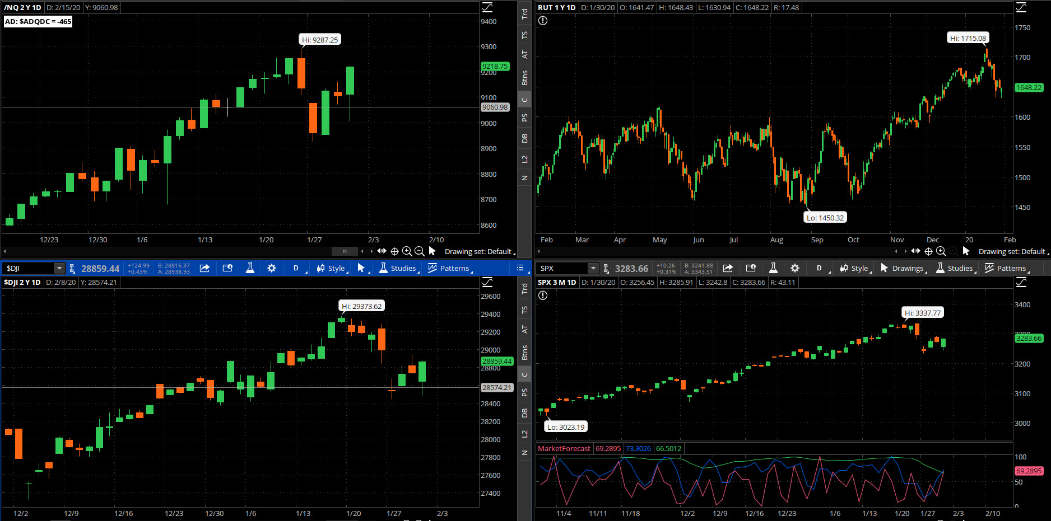
Task: Open the Style menu in the SPX toolbar
Action: click(x=855, y=268)
